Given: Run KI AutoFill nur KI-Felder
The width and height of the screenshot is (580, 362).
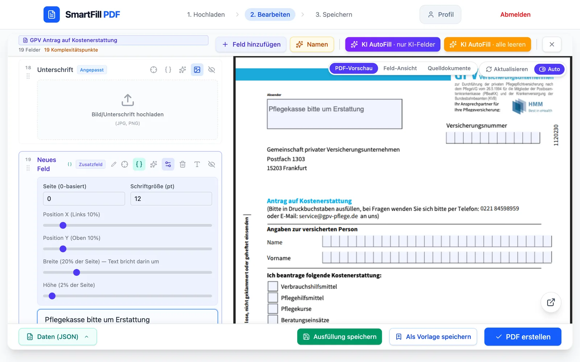Looking at the screenshot, I should coord(393,44).
